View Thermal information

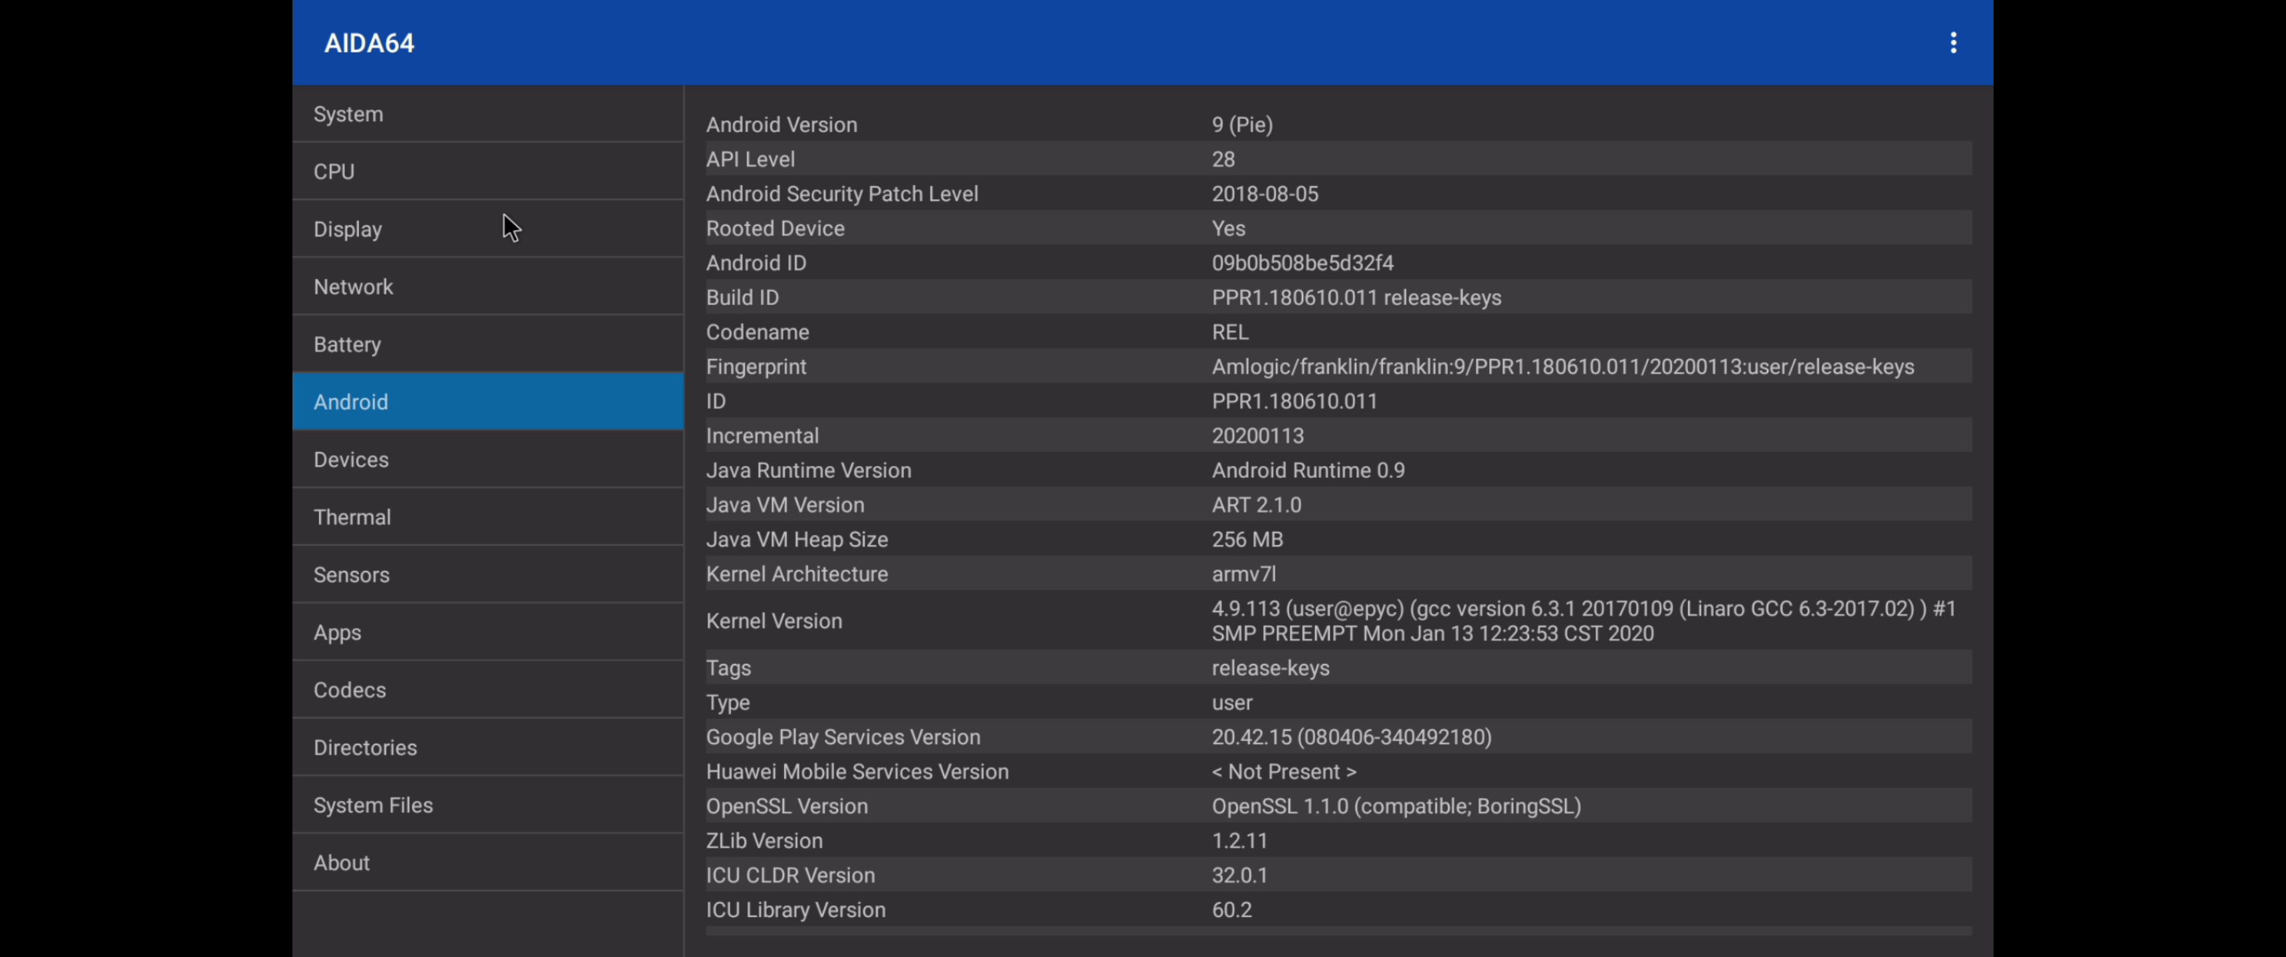pyautogui.click(x=487, y=516)
